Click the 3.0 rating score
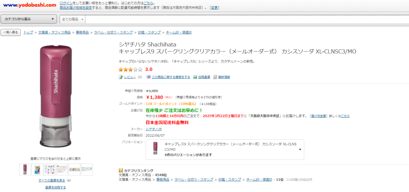The width and height of the screenshot is (409, 192). click(x=149, y=69)
